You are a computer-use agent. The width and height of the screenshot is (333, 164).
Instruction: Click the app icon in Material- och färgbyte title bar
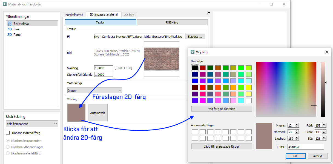point(4,4)
